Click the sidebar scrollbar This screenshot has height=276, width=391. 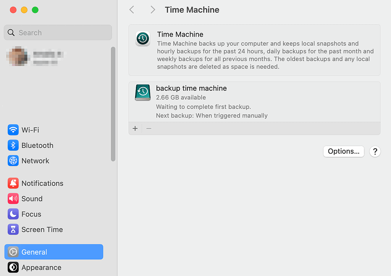tap(113, 104)
